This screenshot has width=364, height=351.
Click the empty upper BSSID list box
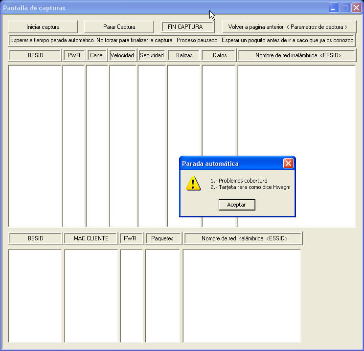35,146
